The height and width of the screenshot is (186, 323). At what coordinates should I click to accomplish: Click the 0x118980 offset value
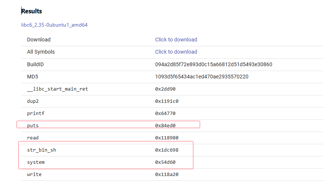[x=167, y=138]
